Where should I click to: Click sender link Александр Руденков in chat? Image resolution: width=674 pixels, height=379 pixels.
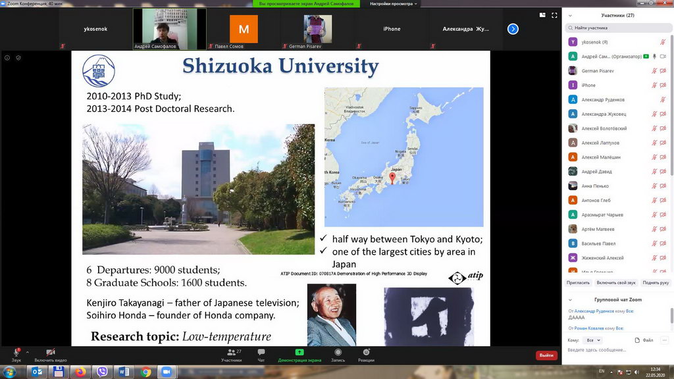coord(594,311)
